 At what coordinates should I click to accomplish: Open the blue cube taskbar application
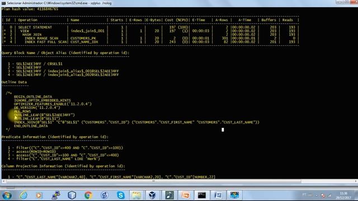point(72,195)
